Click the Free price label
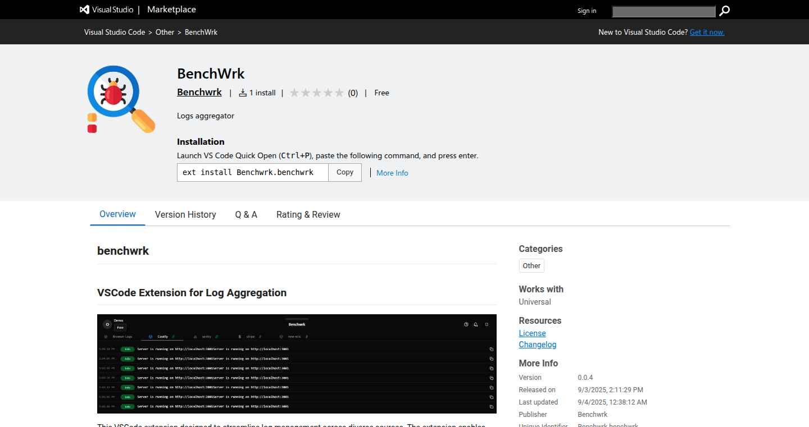 (x=381, y=93)
